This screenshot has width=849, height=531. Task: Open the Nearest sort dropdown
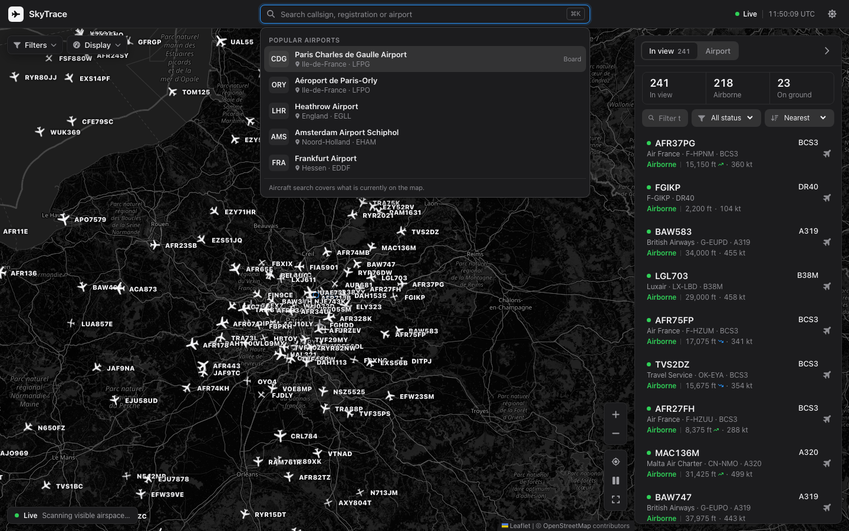pos(799,118)
